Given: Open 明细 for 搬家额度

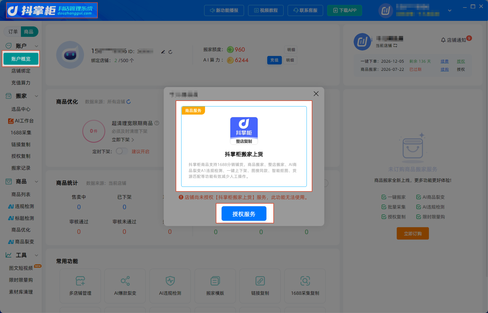Looking at the screenshot, I should [291, 50].
